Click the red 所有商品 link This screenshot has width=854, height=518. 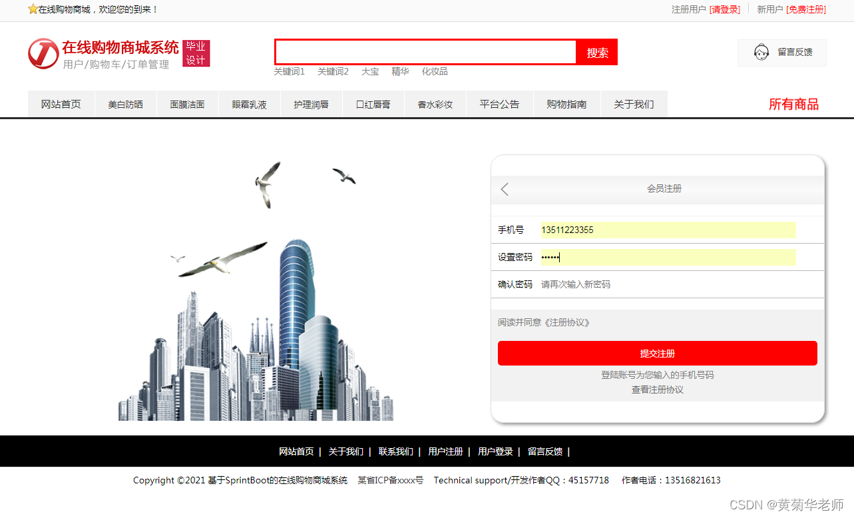point(793,105)
